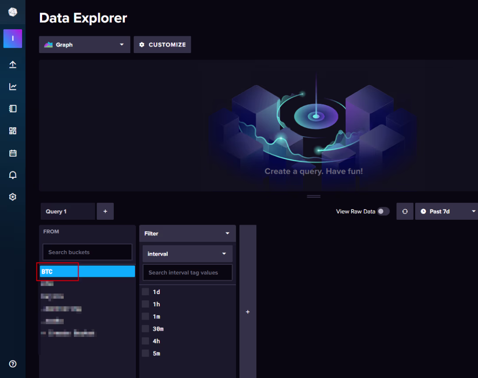Open the Dashboards (Boards) sidebar icon
The image size is (478, 378).
click(x=12, y=131)
